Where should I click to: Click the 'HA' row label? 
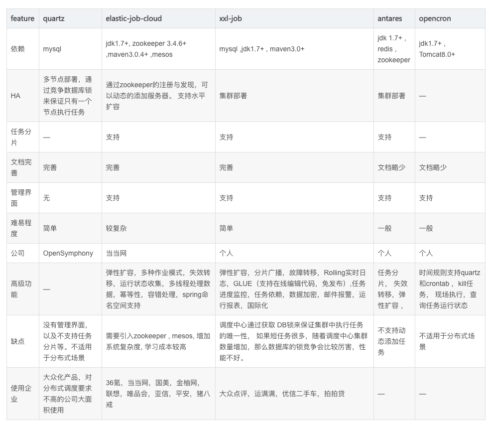pyautogui.click(x=23, y=96)
